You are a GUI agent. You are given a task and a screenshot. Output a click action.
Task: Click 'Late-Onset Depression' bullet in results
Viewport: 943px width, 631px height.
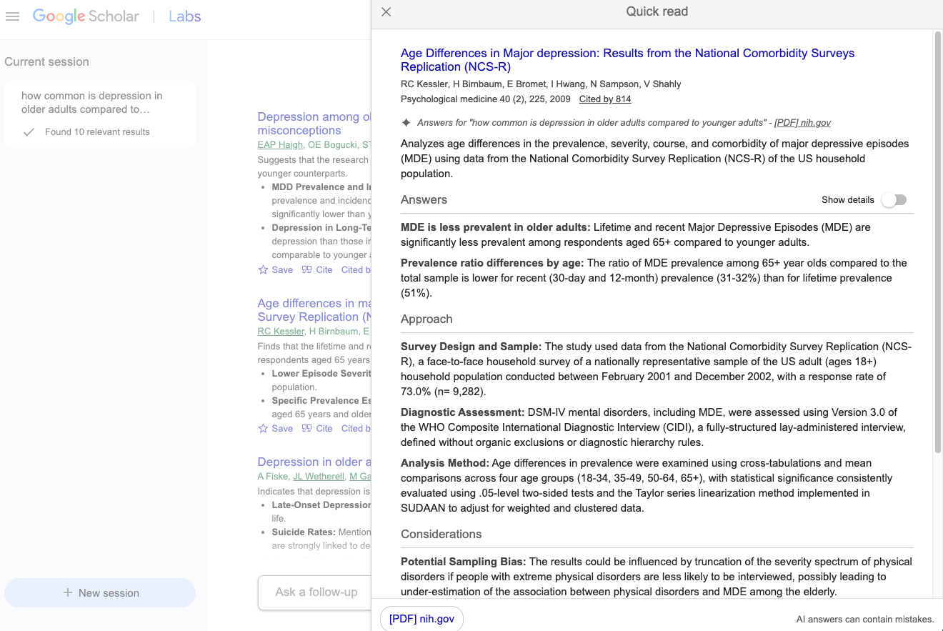(x=321, y=505)
